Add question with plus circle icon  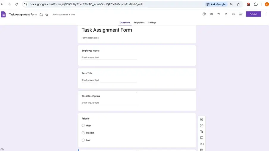tap(202, 119)
